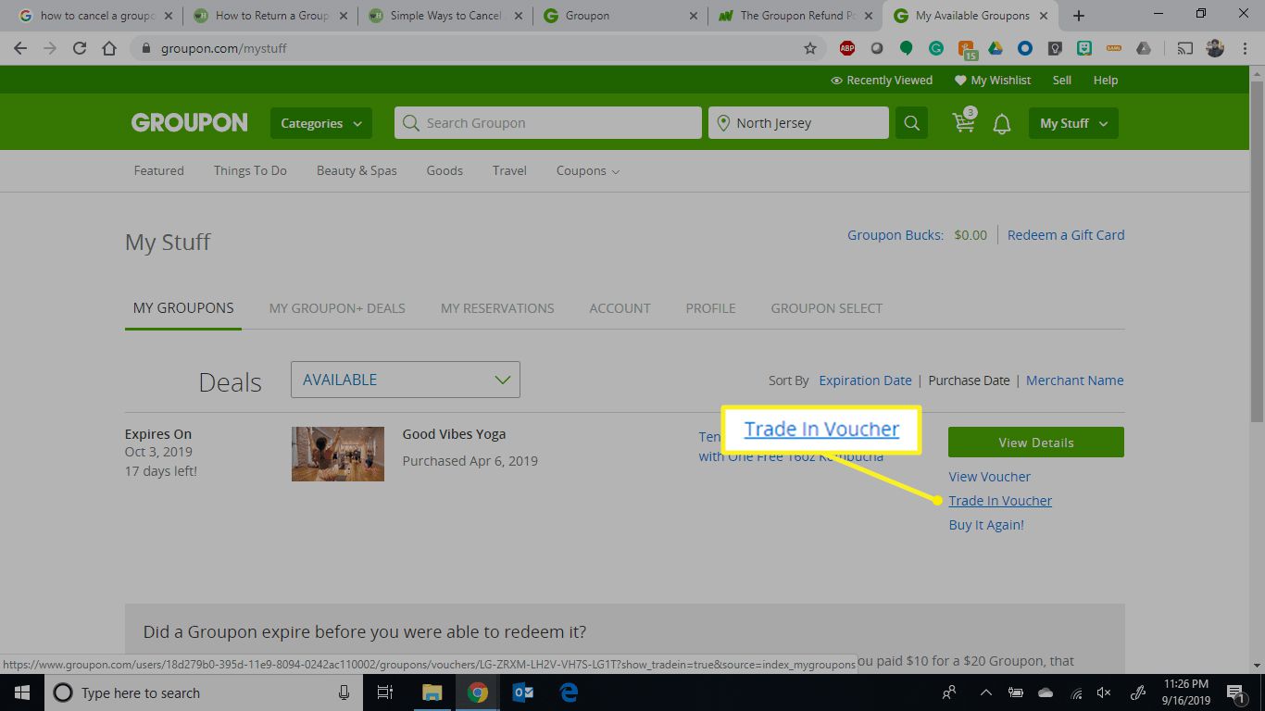Click the browser back arrow
The width and height of the screenshot is (1265, 711).
coord(20,48)
